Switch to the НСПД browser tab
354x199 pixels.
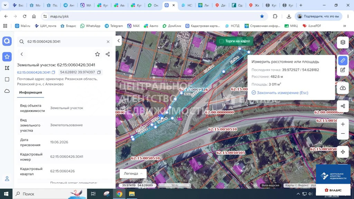(187, 5)
